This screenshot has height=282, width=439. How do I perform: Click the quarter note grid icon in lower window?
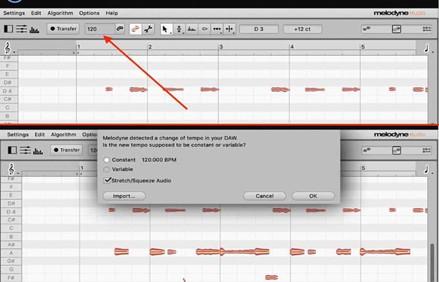(426, 170)
